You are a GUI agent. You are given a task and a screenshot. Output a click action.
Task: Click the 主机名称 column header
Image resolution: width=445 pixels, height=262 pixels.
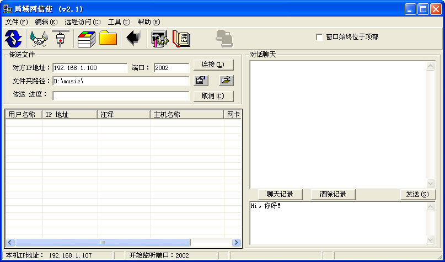[x=187, y=114]
